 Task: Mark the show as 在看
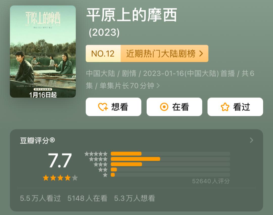(x=174, y=107)
